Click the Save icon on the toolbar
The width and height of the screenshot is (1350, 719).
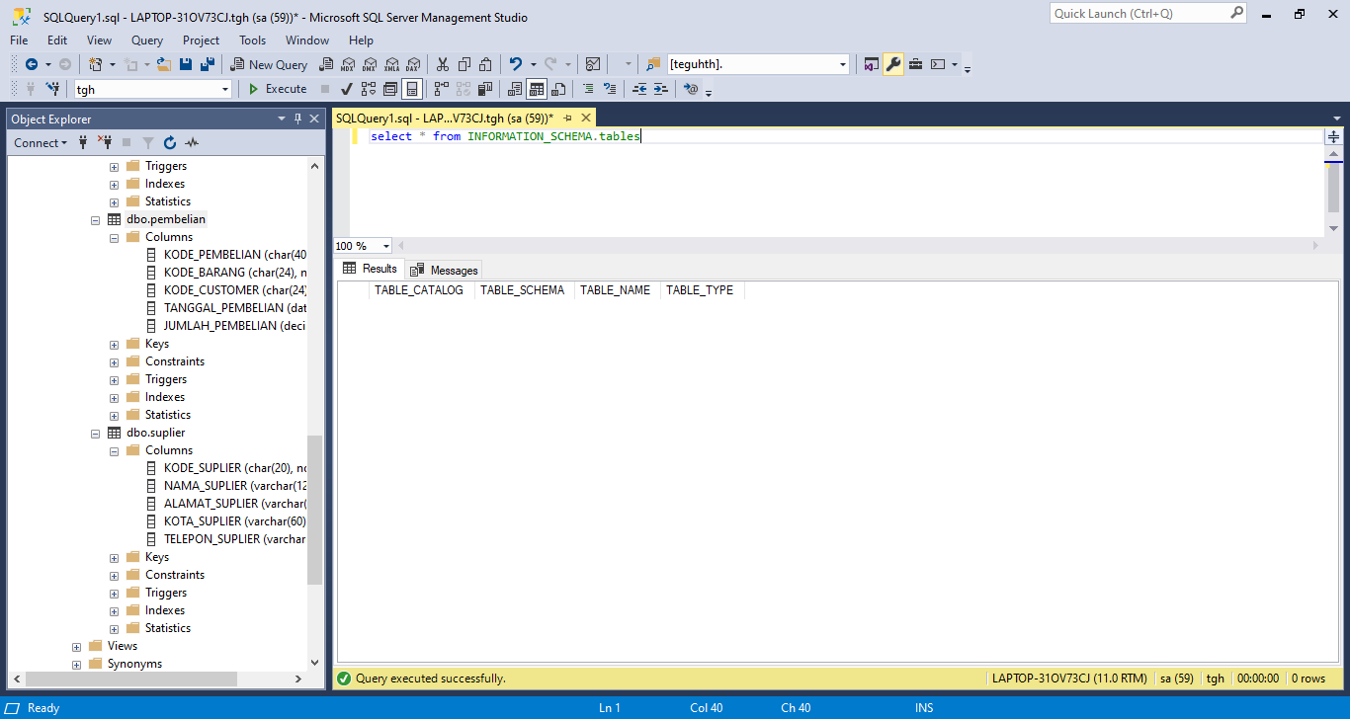[187, 63]
